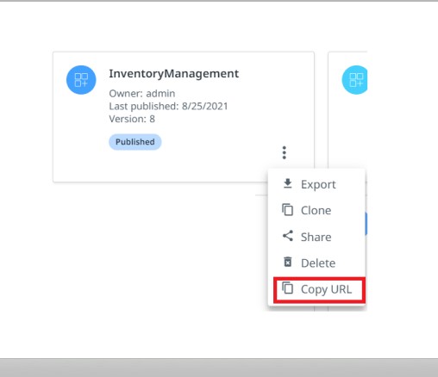Open the three-dot options menu
The height and width of the screenshot is (377, 438).
[x=285, y=152]
